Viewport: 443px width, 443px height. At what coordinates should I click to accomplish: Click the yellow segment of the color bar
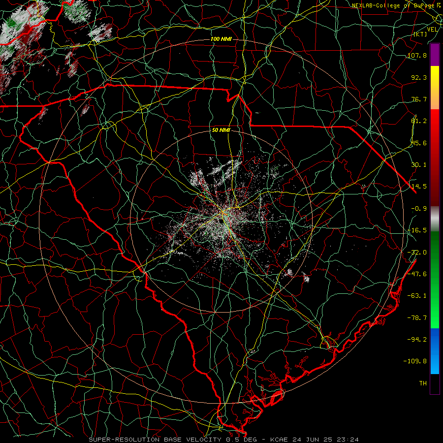coord(435,88)
